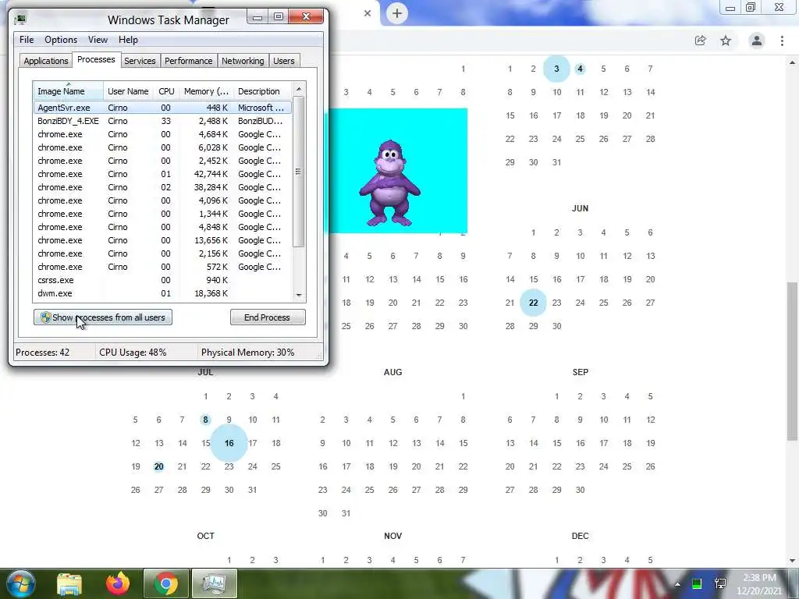Click the SEP month heading
The width and height of the screenshot is (799, 599).
[580, 372]
